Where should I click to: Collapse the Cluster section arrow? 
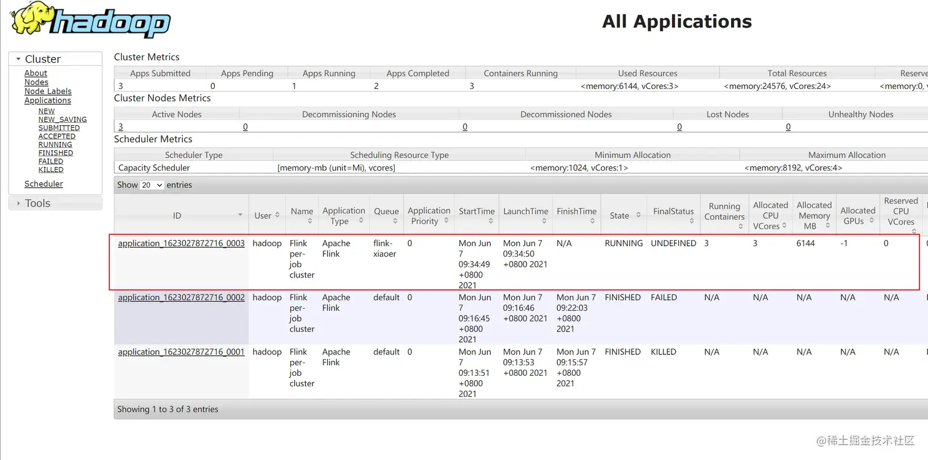pos(18,59)
